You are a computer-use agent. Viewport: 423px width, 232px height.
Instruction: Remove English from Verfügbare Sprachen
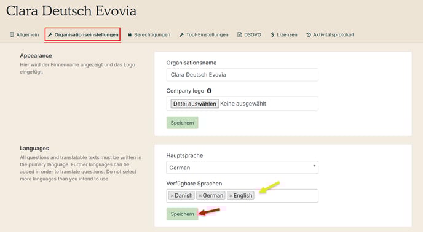click(231, 196)
